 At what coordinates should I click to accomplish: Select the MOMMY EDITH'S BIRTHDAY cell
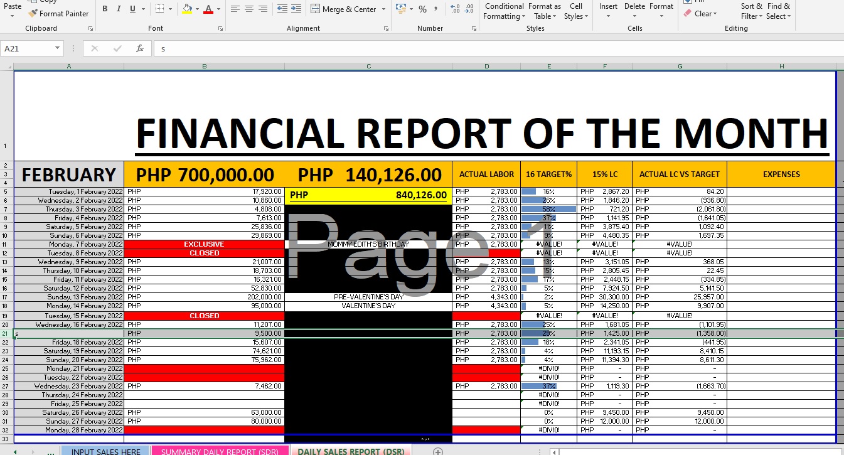click(368, 244)
